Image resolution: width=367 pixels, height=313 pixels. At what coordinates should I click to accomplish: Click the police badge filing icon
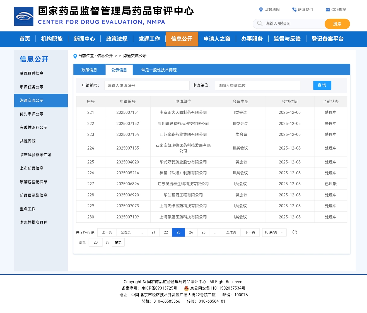click(x=186, y=288)
